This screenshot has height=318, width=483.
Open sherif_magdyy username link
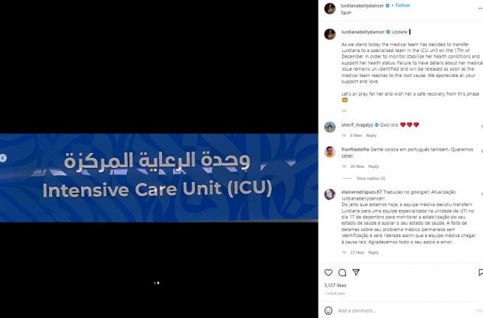358,125
